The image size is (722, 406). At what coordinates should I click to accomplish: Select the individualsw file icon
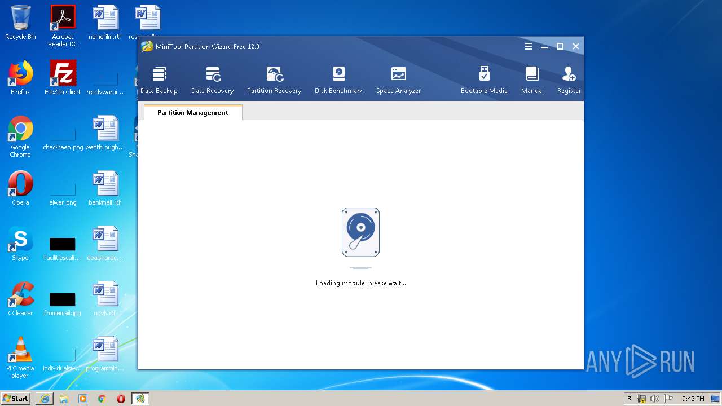pyautogui.click(x=63, y=360)
